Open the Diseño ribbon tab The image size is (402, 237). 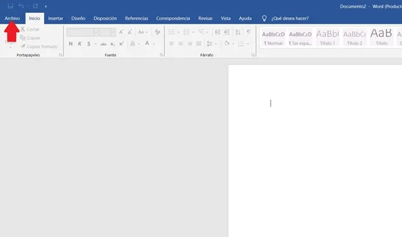(78, 19)
